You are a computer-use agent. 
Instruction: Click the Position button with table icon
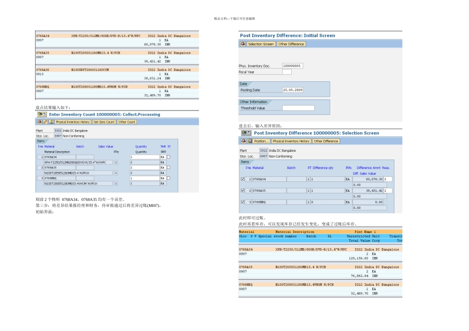258,141
